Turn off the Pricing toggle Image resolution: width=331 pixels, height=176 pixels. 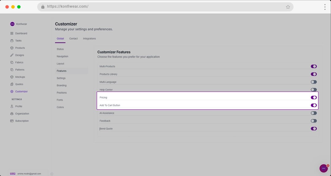pos(314,97)
